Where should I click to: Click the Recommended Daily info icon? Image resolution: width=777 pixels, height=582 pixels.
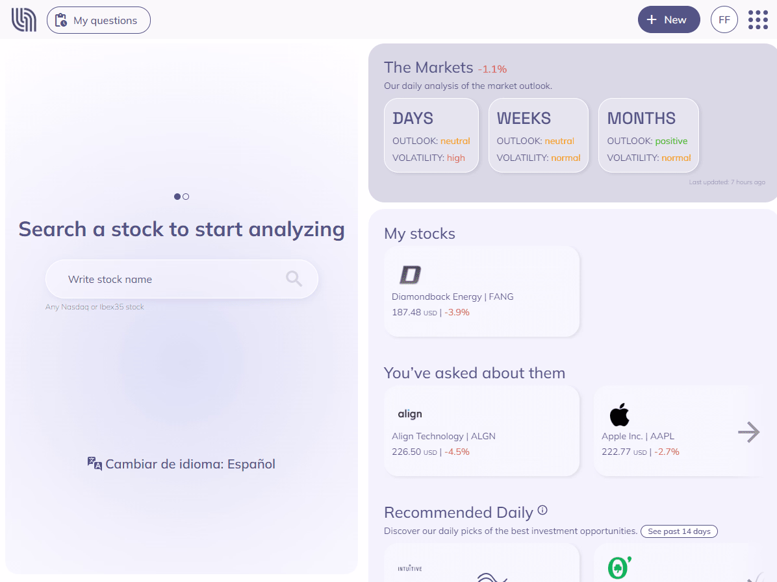(x=543, y=511)
